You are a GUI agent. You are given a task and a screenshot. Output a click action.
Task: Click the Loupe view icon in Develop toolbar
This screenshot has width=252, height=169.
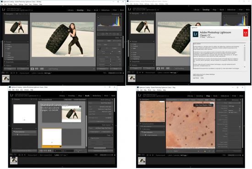coord(33,69)
